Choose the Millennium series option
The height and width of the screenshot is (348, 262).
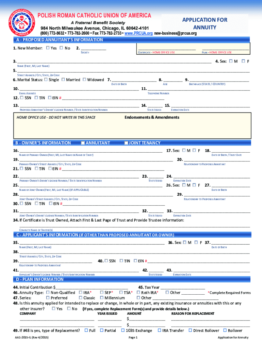point(101,298)
